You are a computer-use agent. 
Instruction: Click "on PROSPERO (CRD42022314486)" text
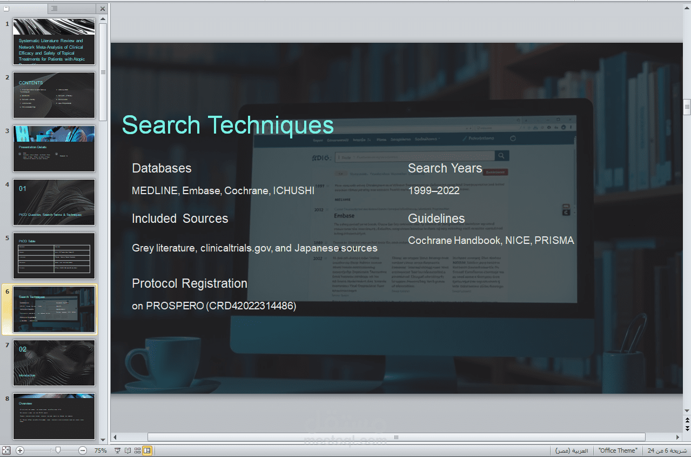pos(214,306)
